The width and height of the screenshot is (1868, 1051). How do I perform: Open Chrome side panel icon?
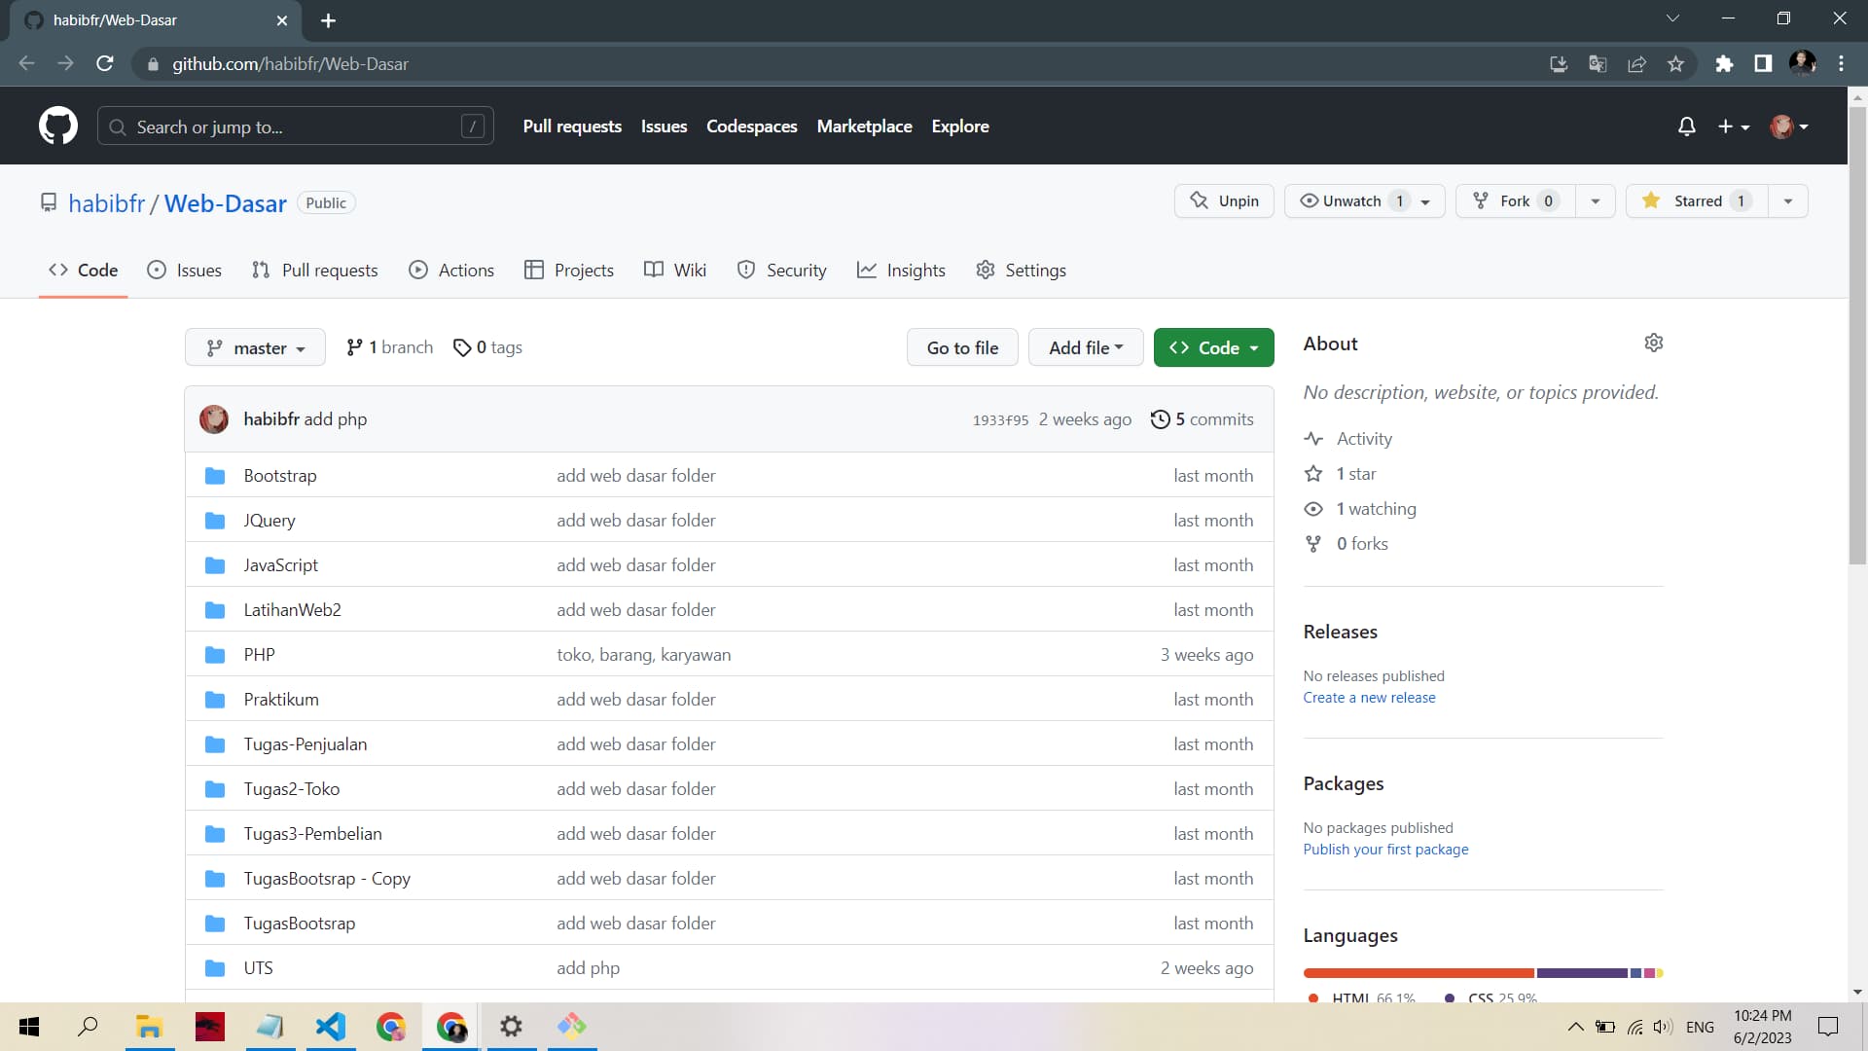click(1763, 63)
